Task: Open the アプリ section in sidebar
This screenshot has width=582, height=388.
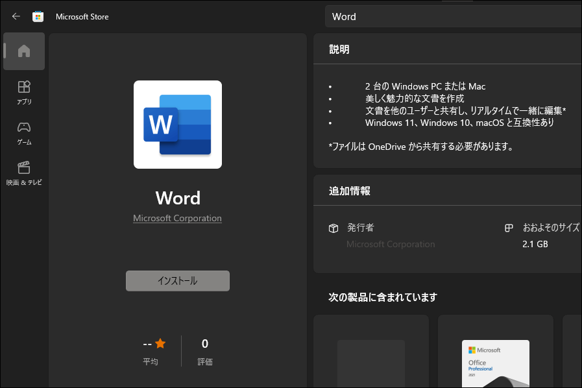Action: (24, 93)
